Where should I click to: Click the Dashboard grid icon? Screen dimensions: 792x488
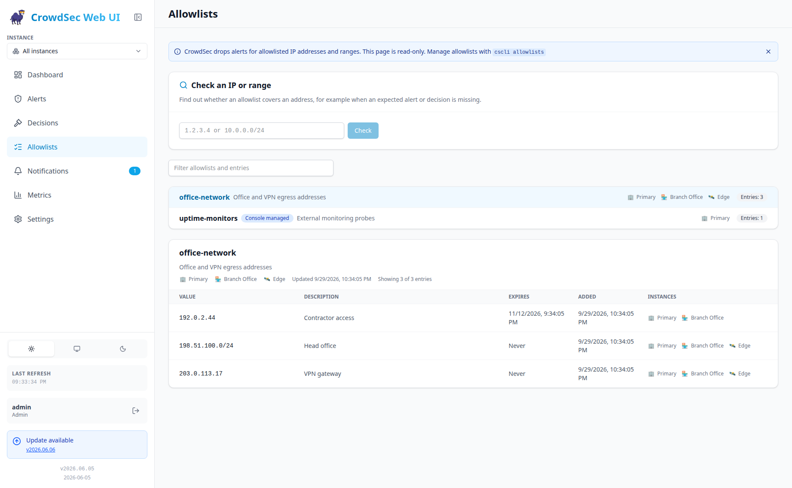pyautogui.click(x=18, y=75)
